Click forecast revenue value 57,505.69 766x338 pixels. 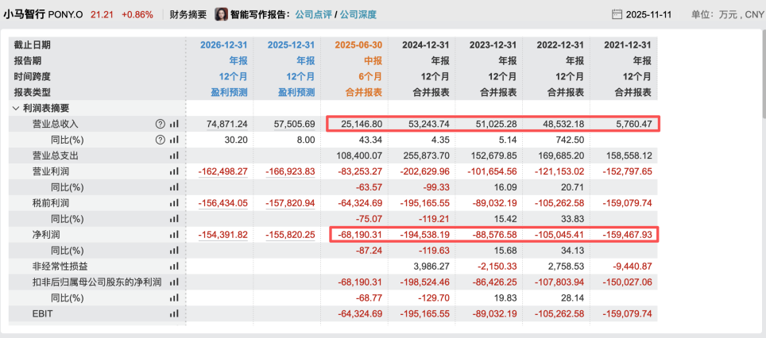(295, 125)
